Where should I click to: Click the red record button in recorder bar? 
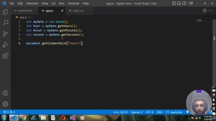click(x=214, y=95)
